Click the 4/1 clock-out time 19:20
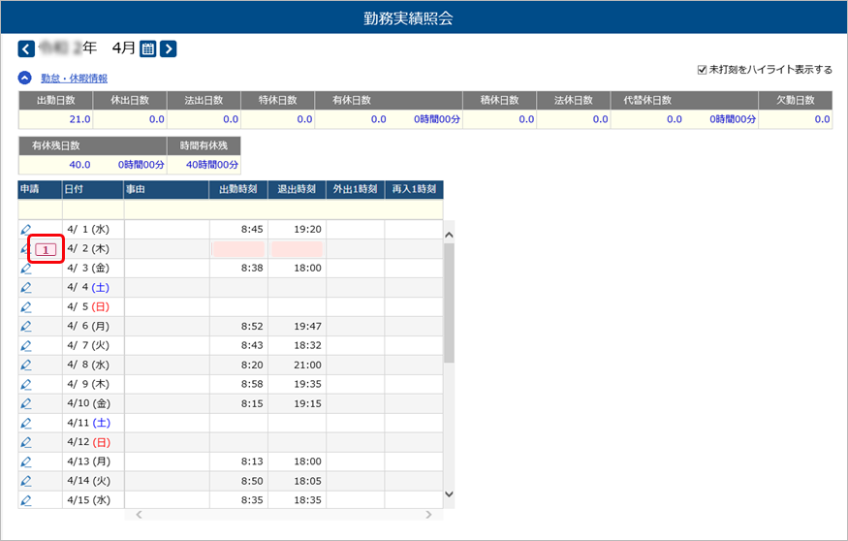This screenshot has height=541, width=848. 308,230
